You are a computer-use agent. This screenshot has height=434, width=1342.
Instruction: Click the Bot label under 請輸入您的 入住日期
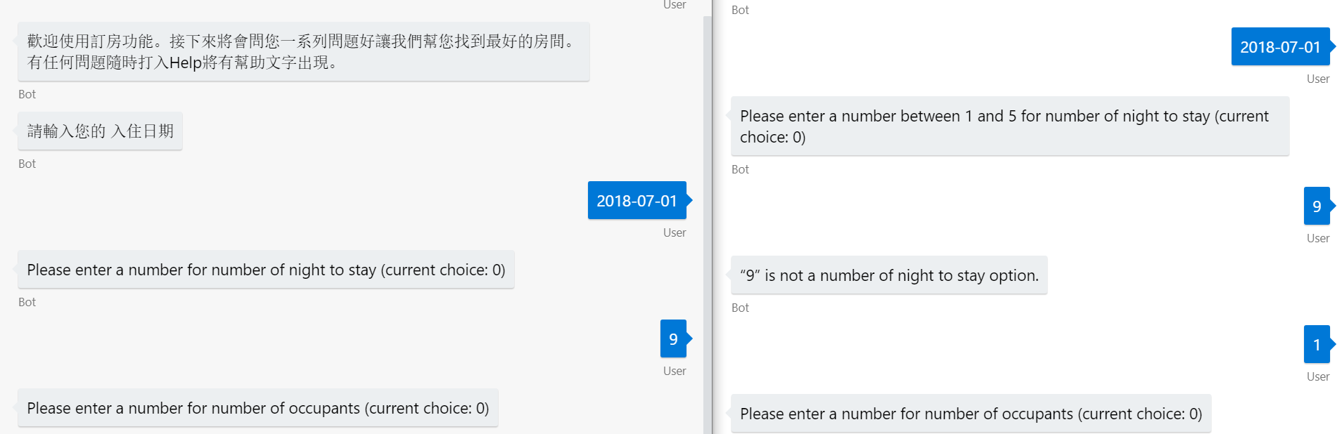tap(27, 164)
